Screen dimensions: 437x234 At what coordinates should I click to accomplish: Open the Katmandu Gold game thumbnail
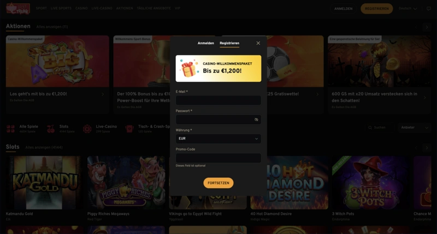(x=44, y=183)
